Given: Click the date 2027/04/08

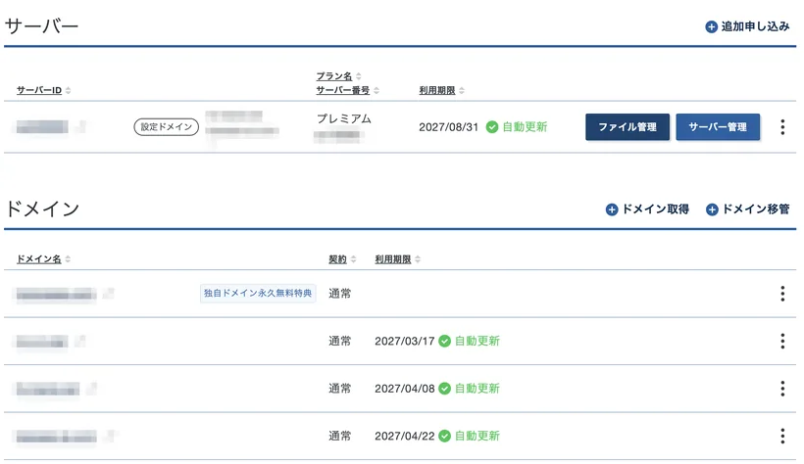Looking at the screenshot, I should point(405,389).
